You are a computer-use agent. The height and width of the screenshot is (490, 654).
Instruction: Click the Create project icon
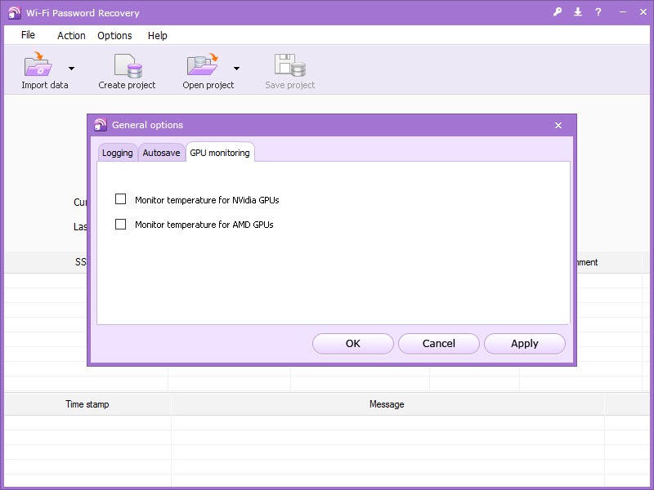click(128, 65)
